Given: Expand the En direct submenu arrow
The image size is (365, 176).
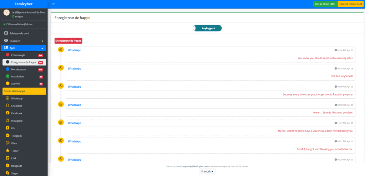Looking at the screenshot, I should (42, 41).
